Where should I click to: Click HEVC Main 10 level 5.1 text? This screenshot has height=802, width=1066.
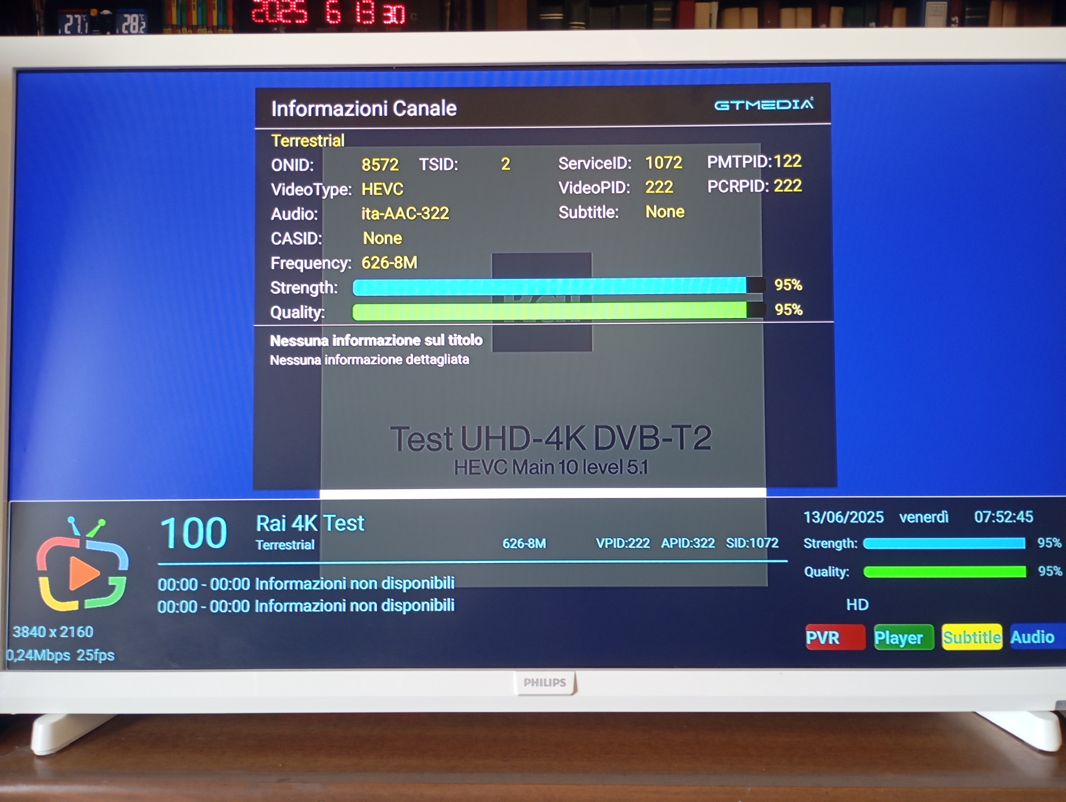[551, 467]
